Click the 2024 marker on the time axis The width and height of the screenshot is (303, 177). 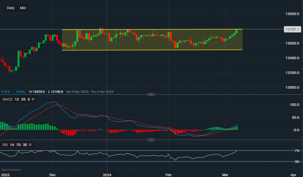(x=107, y=175)
